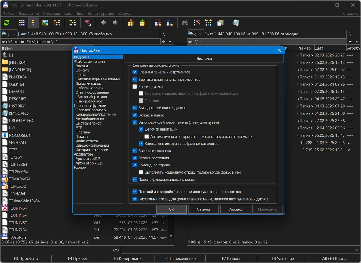Click the green Reread source toolbar icon
Viewport: 361px width, 263px height.
pyautogui.click(x=6, y=23)
